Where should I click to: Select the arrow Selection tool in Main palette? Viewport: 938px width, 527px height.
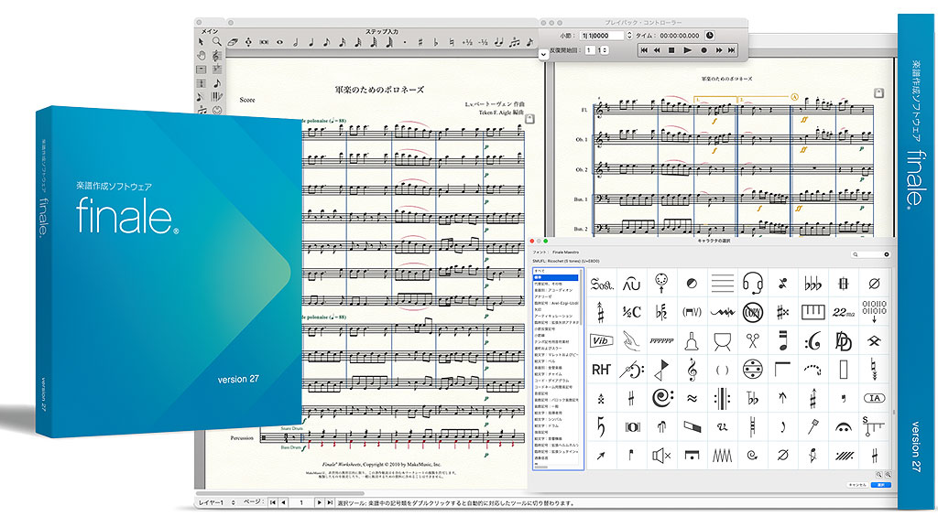click(201, 42)
